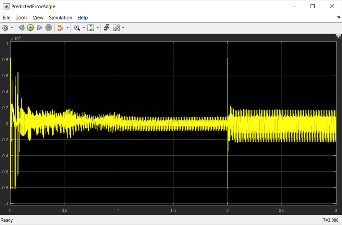342x225 pixels.
Task: Click the maximize axes icon on plot
Action: 338,36
